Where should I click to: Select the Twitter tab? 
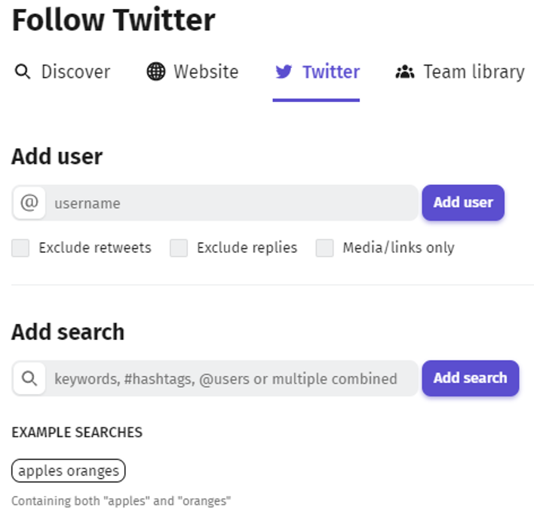[316, 72]
